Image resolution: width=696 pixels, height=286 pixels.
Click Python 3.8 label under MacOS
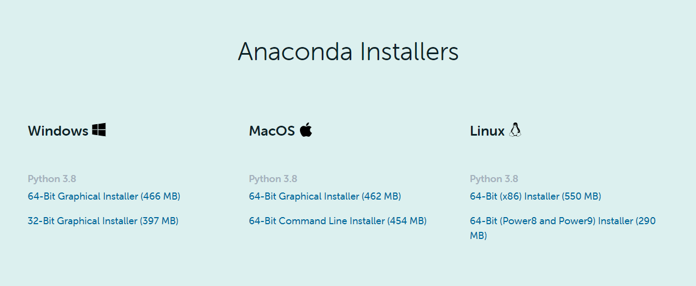click(273, 179)
